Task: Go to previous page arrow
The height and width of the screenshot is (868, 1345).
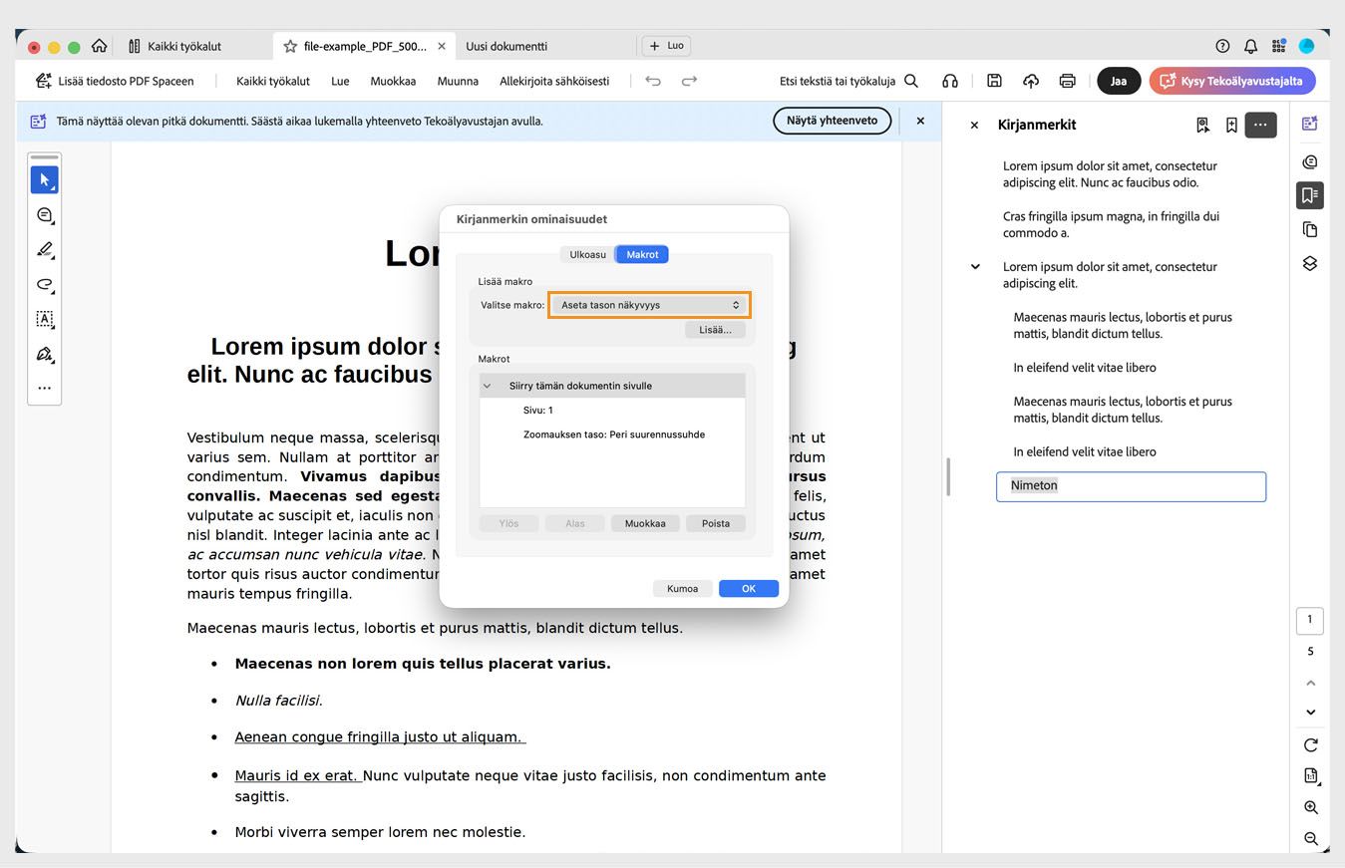Action: [1311, 683]
